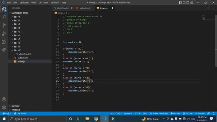Open the Go menu

point(40,3)
